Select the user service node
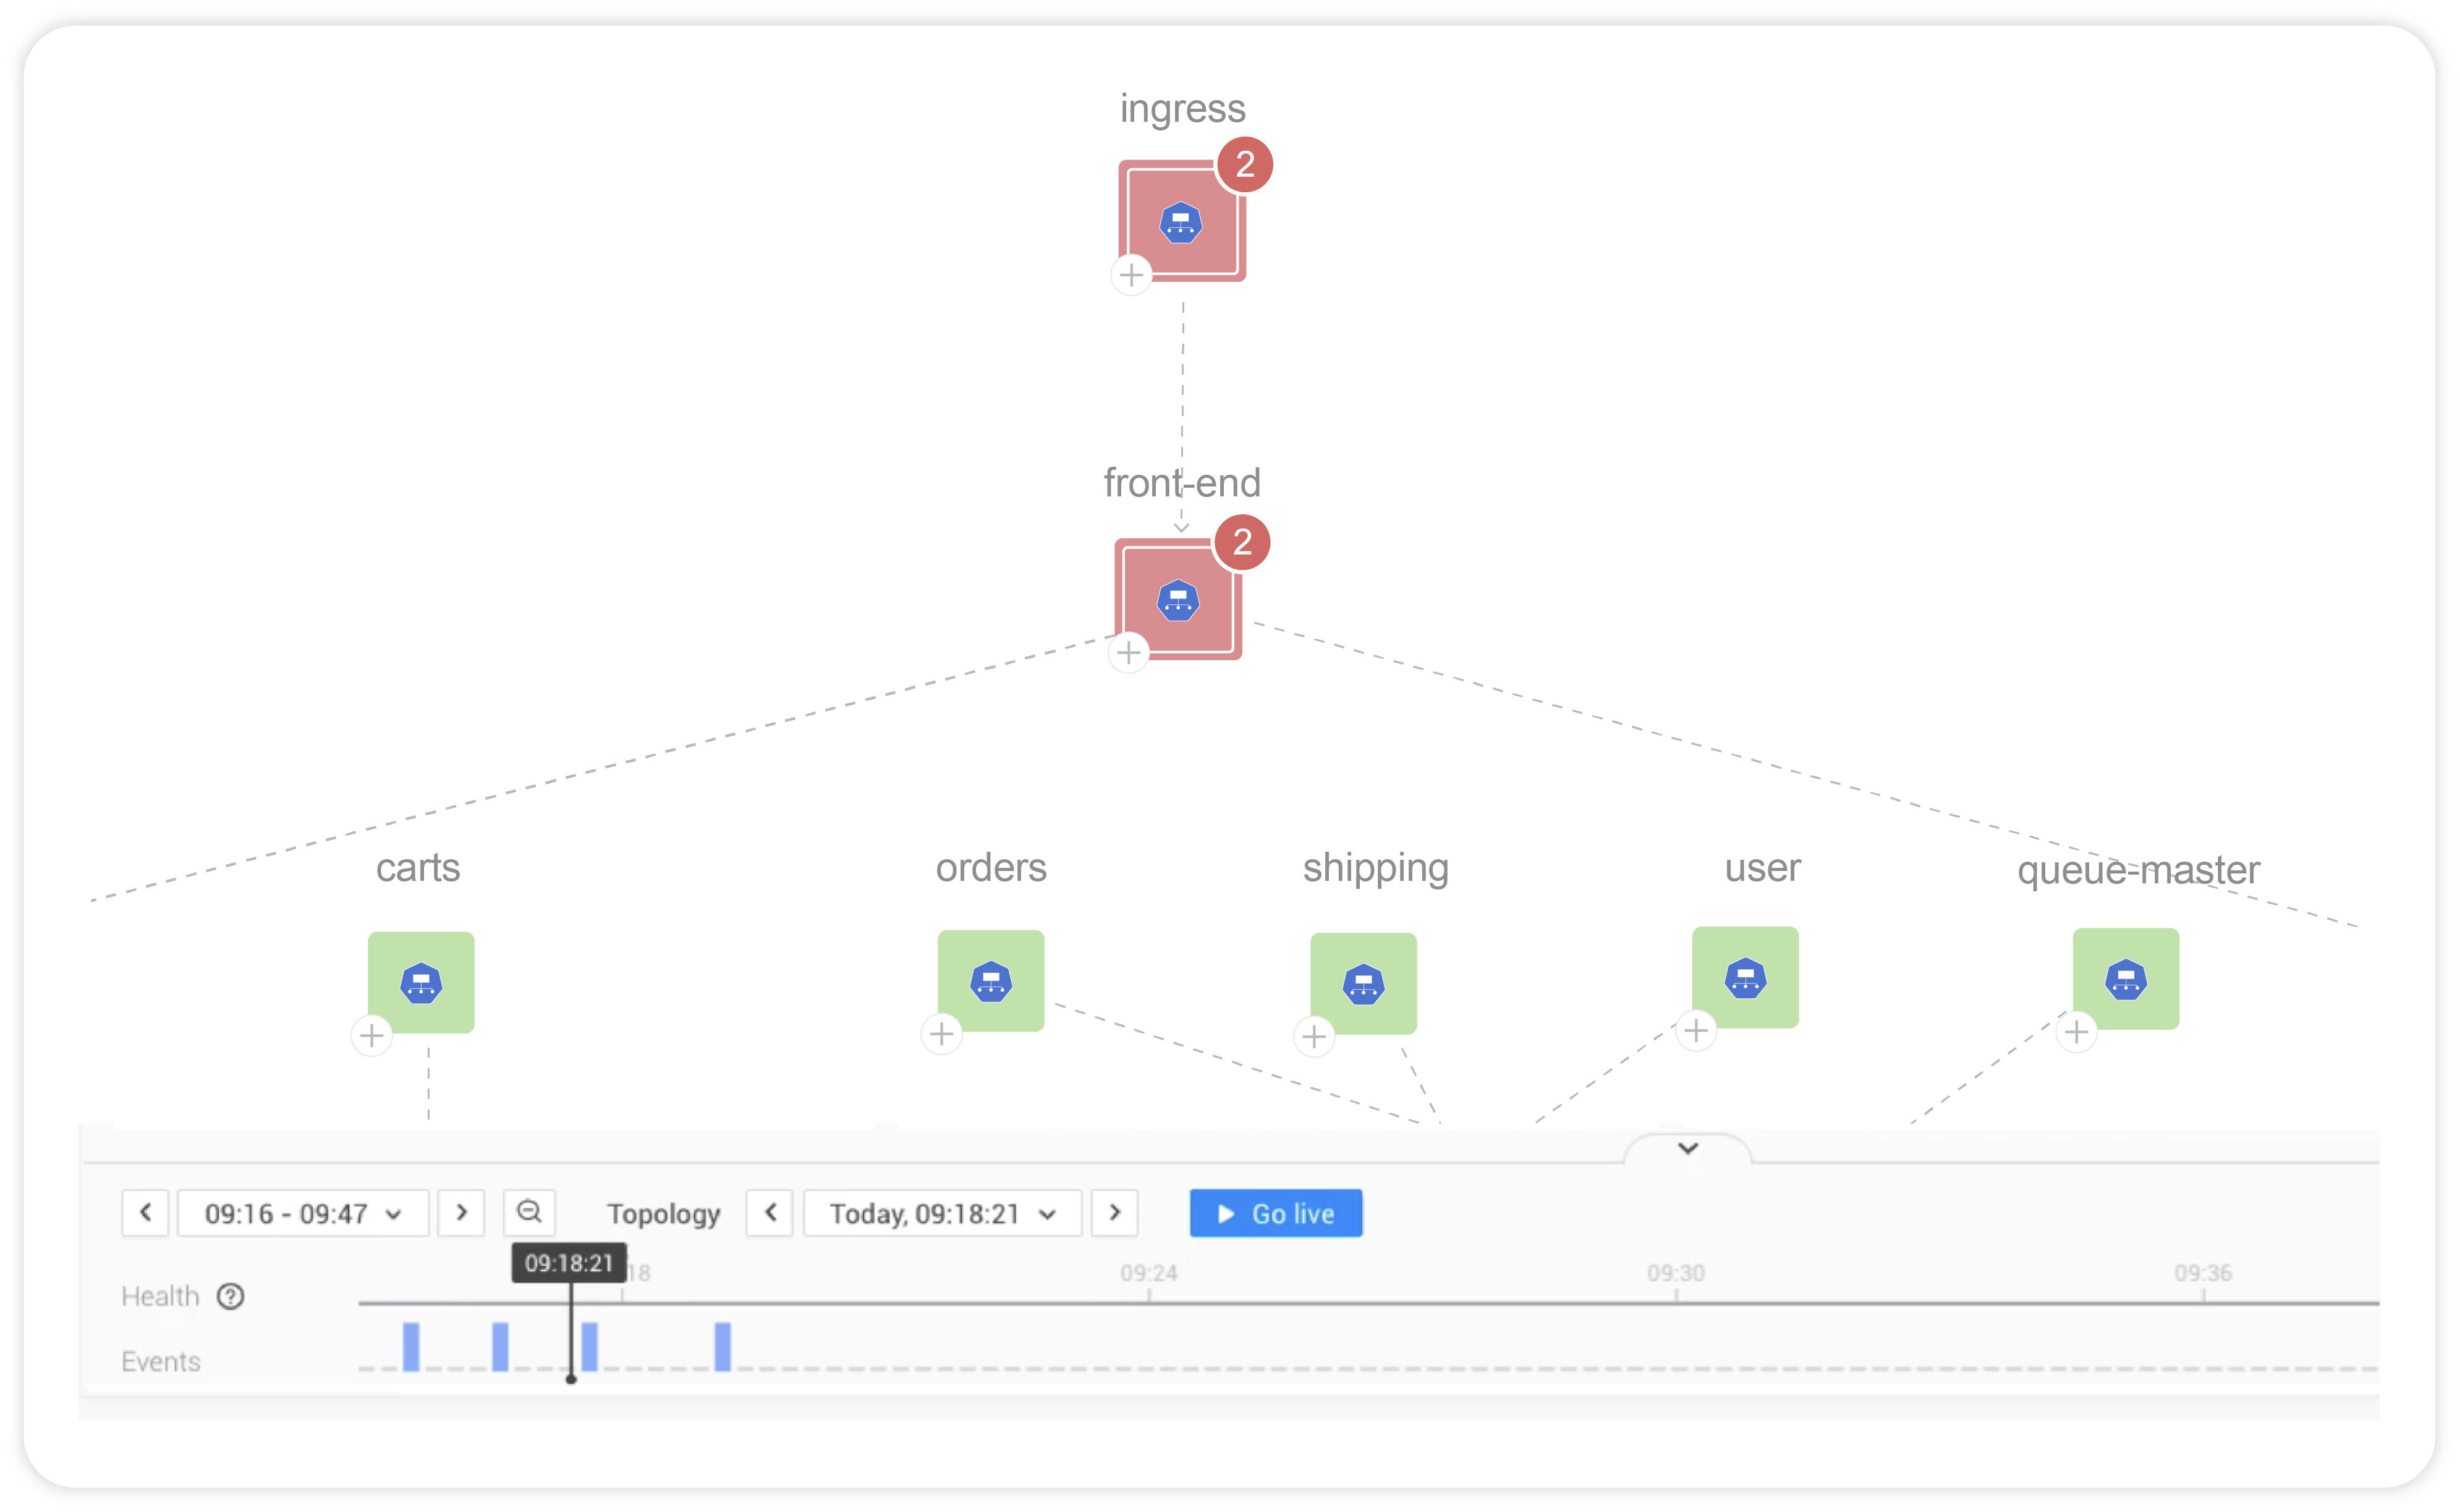This screenshot has height=1512, width=2460. point(1745,977)
